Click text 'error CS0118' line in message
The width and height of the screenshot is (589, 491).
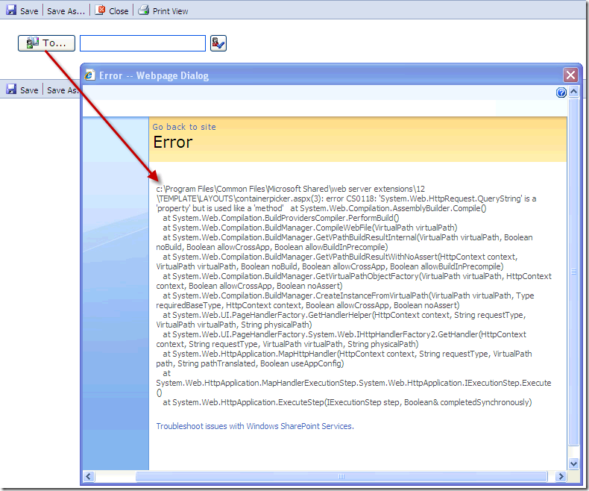pos(346,198)
